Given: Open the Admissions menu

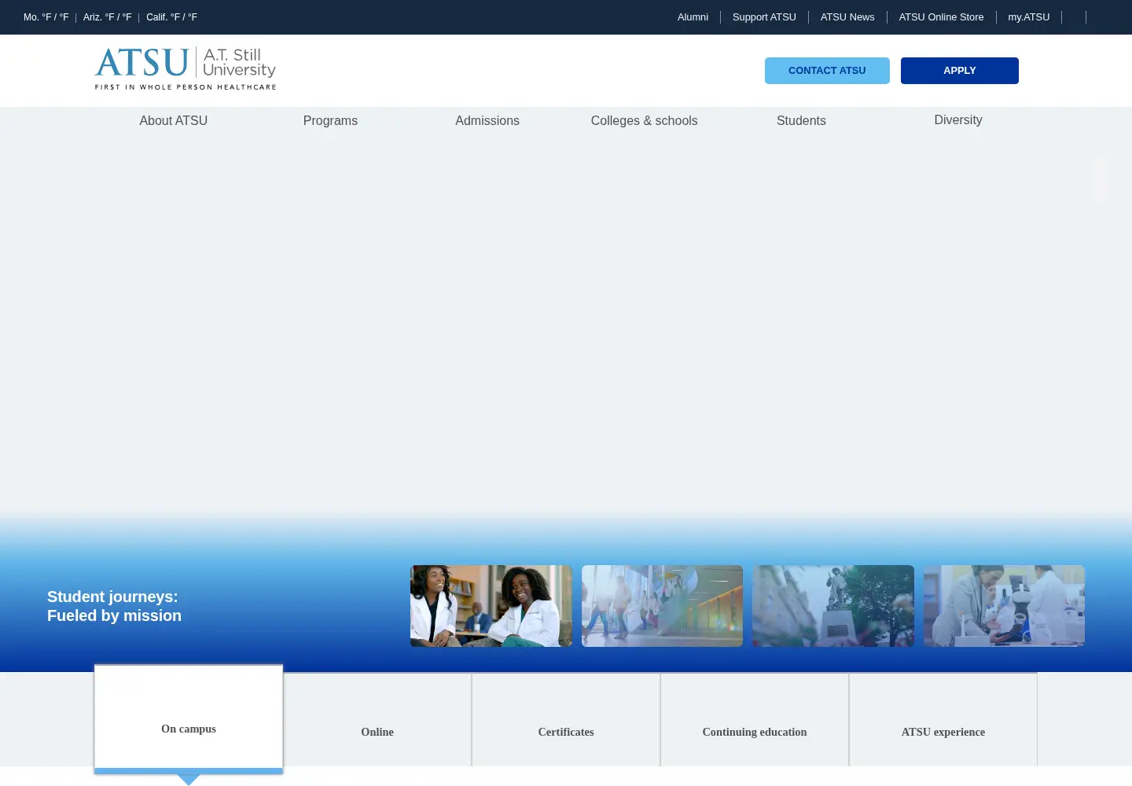Looking at the screenshot, I should (x=487, y=120).
